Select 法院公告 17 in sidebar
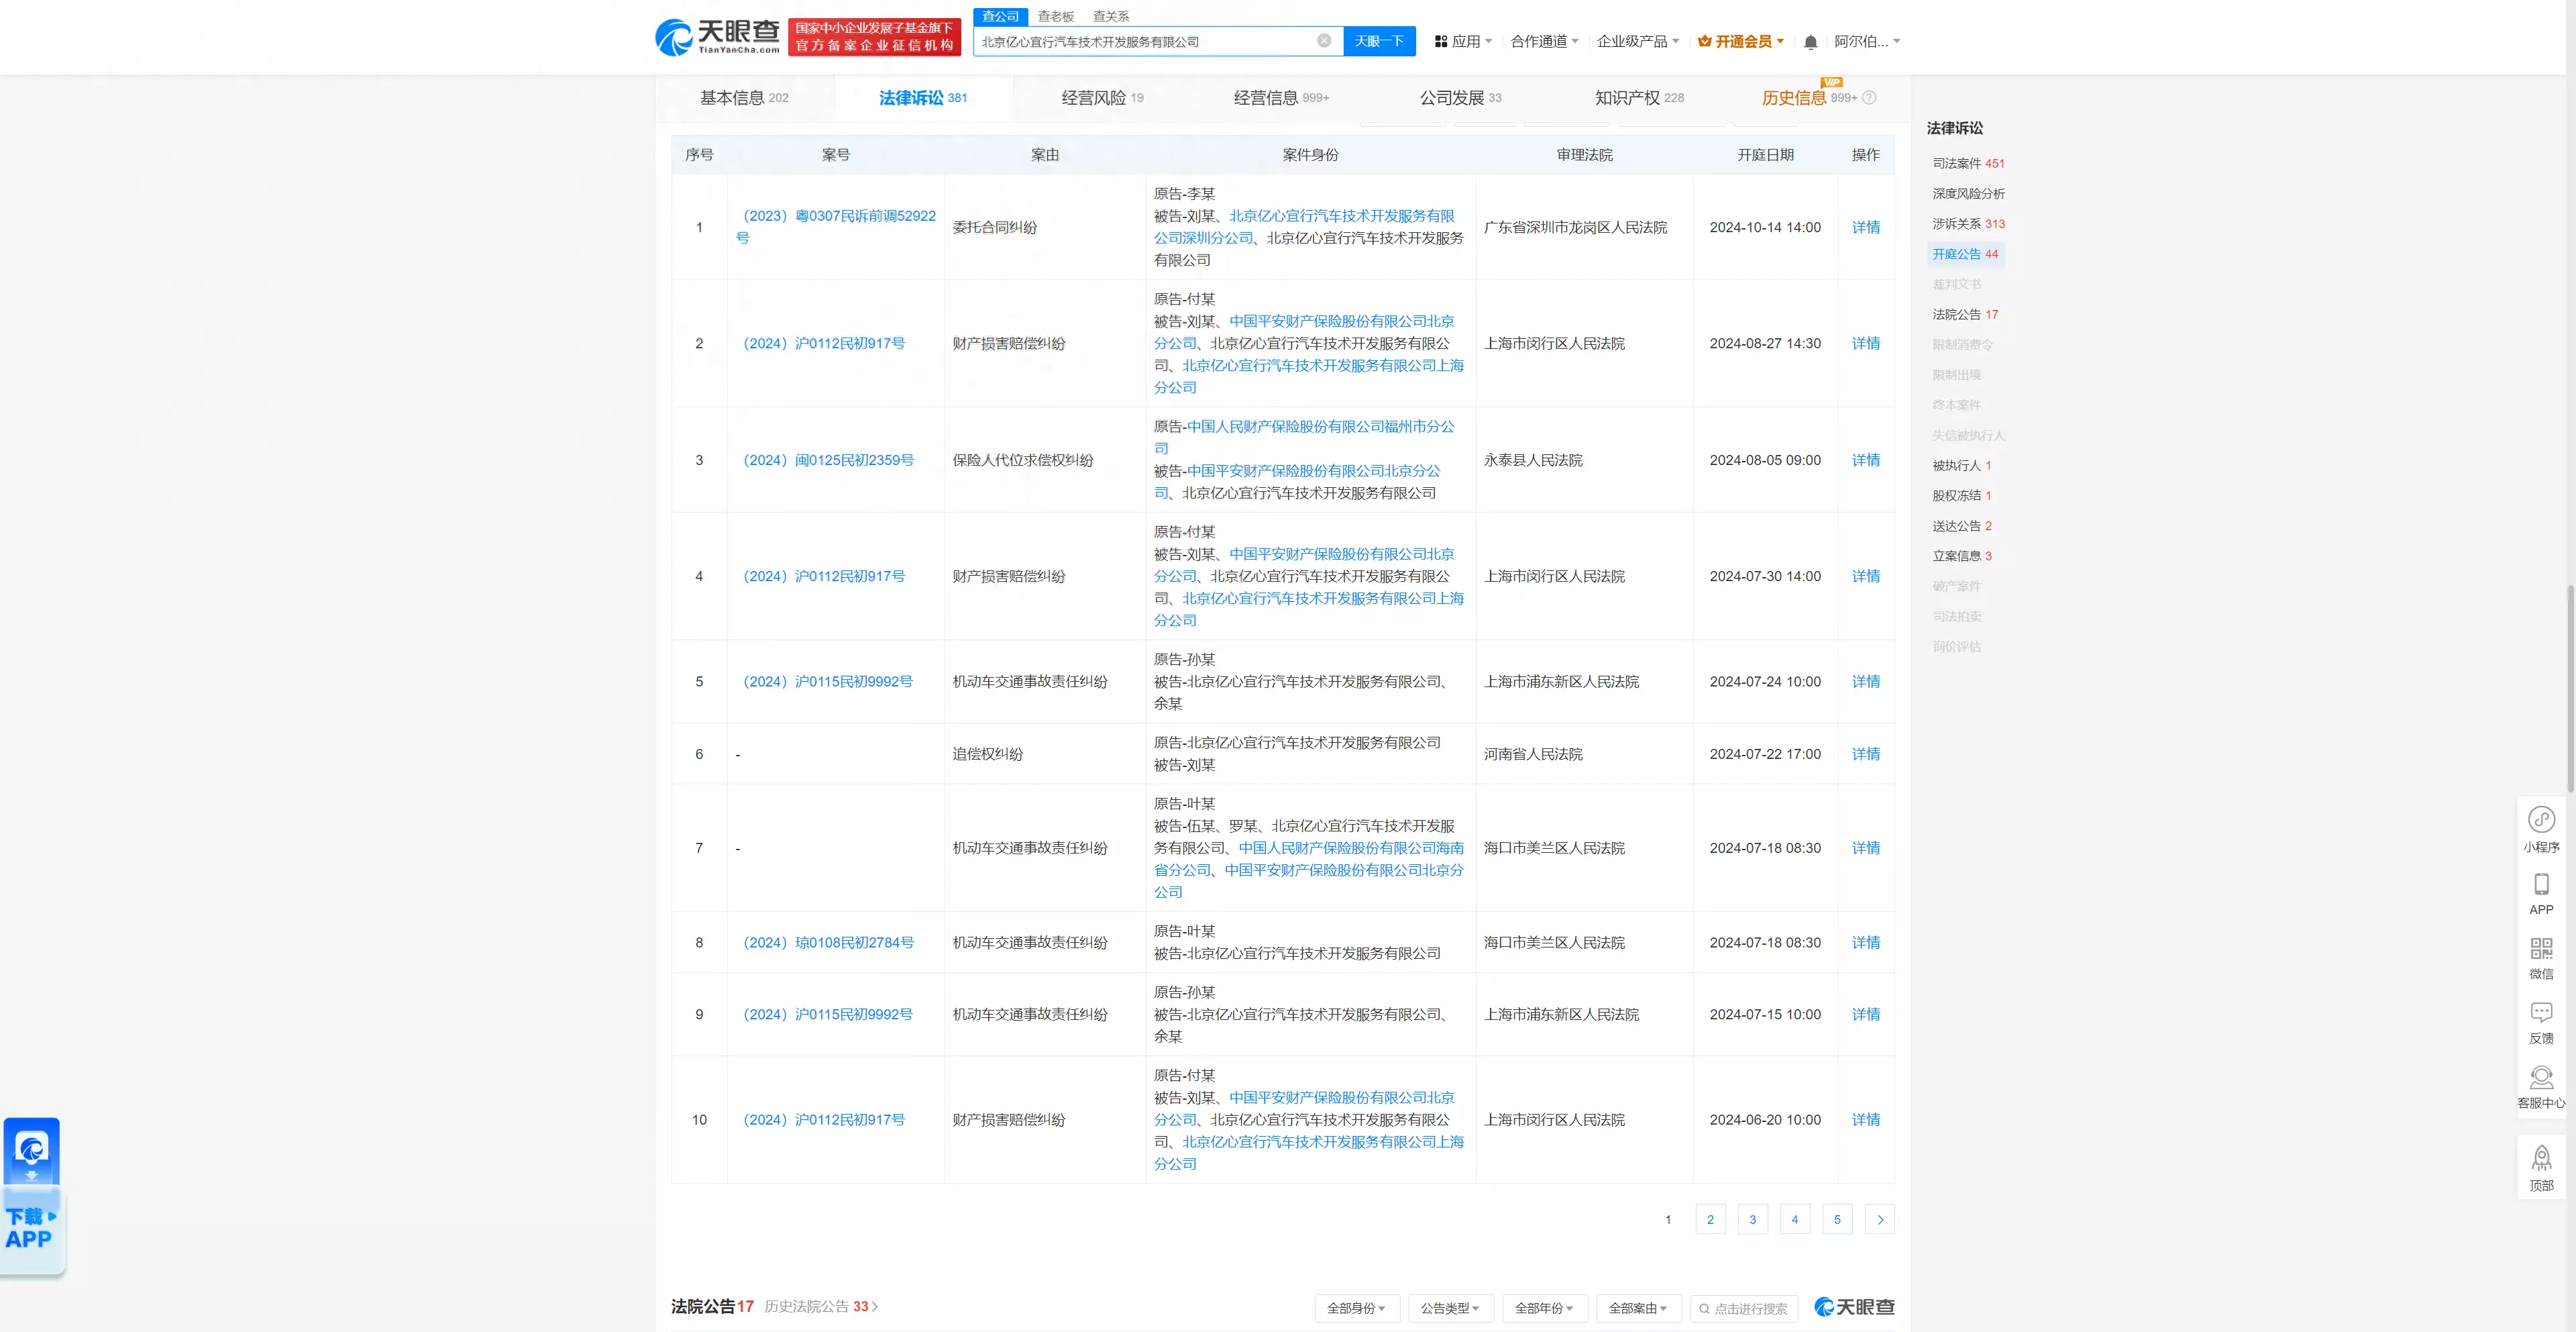This screenshot has height=1332, width=2576. click(1965, 314)
